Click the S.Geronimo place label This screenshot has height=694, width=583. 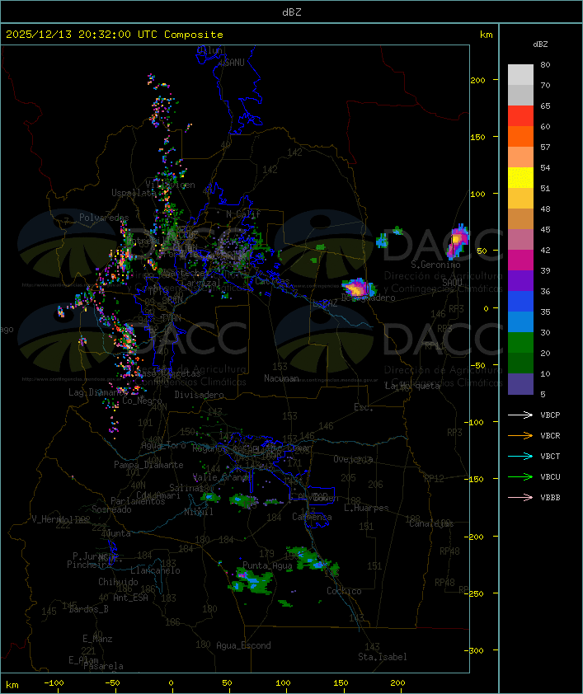coord(435,265)
